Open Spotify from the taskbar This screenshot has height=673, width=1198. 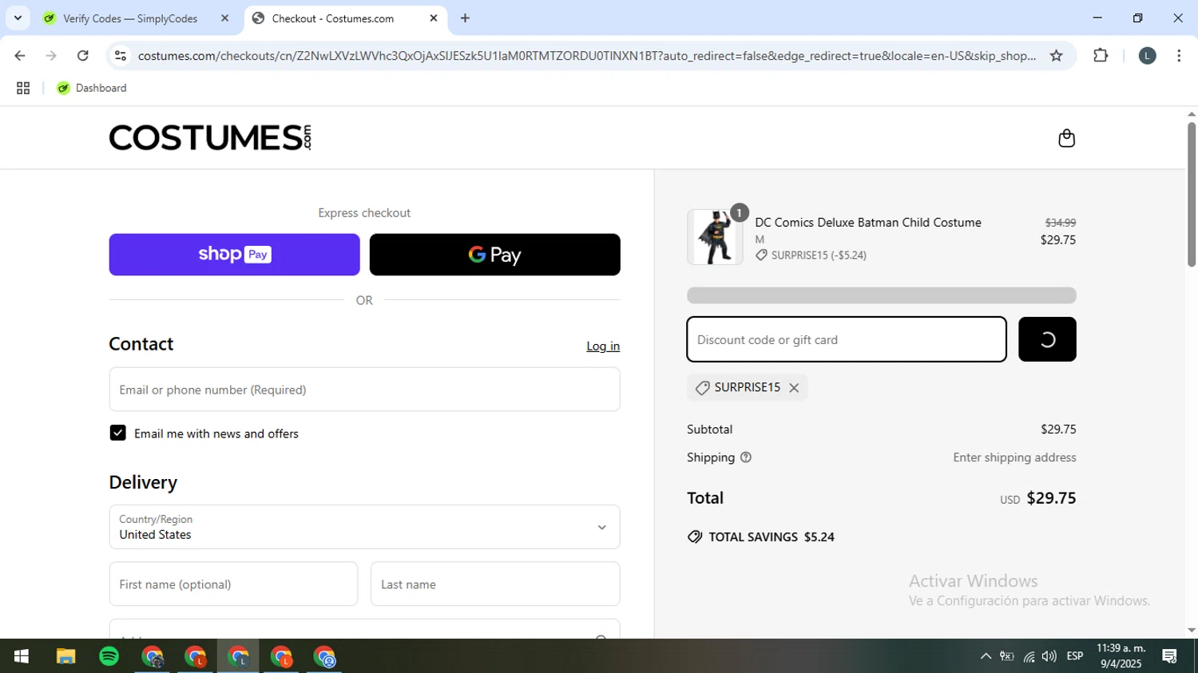click(109, 656)
